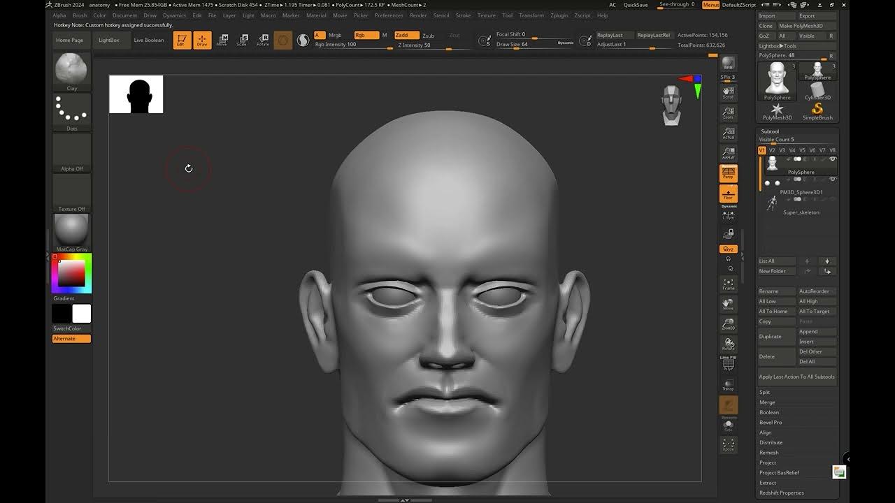Click the Scroll canvas icon
This screenshot has height=503, width=895.
point(729,92)
